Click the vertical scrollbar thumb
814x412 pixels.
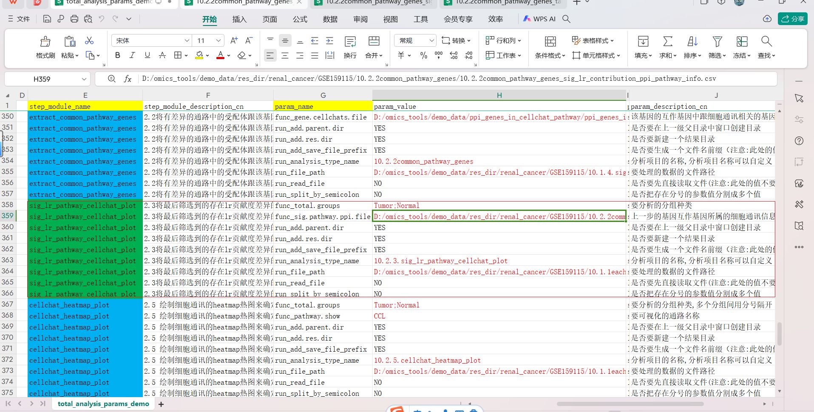tap(779, 334)
